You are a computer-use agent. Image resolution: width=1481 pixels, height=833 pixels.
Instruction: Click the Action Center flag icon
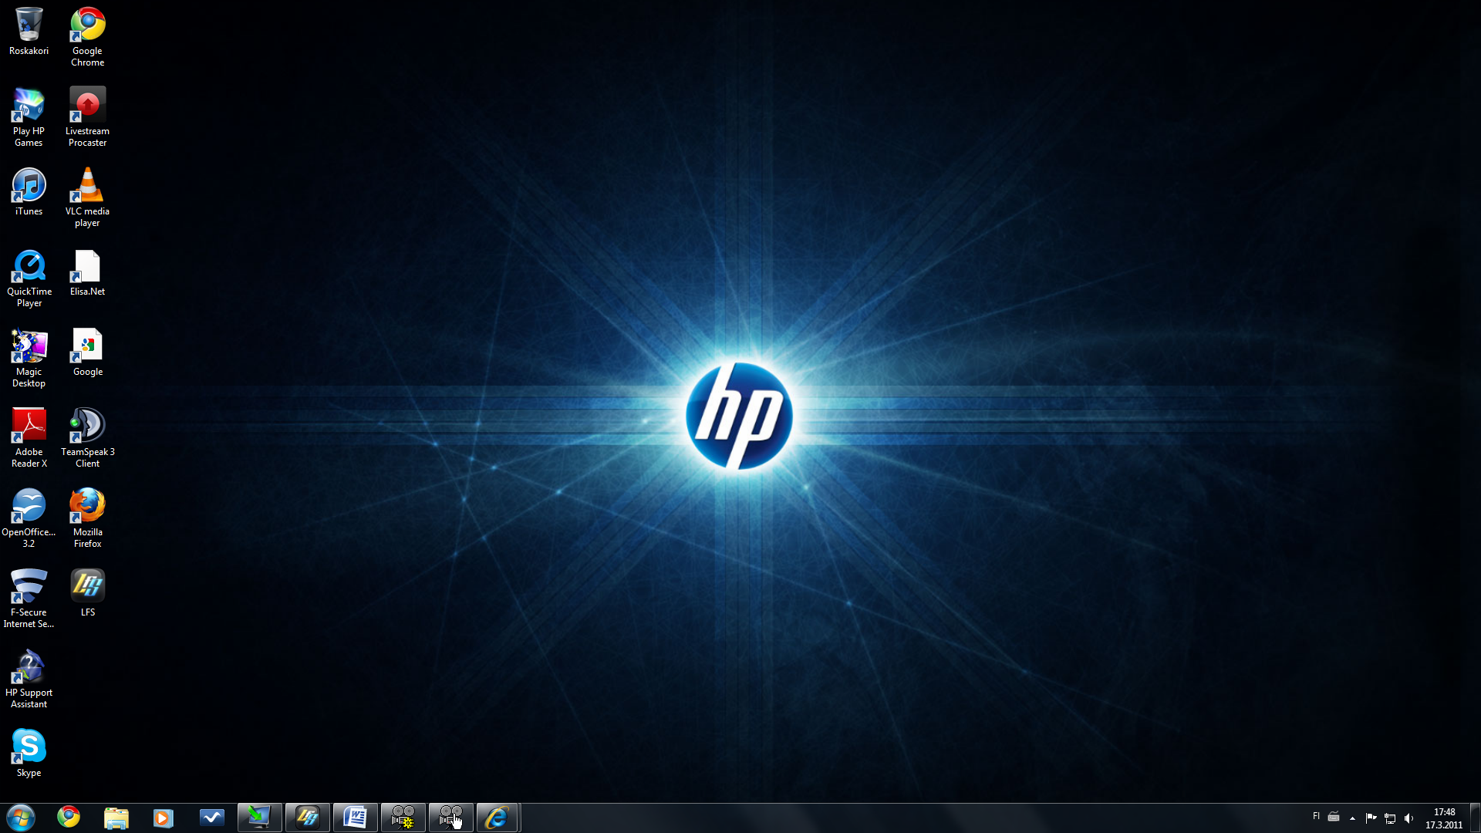(x=1371, y=818)
